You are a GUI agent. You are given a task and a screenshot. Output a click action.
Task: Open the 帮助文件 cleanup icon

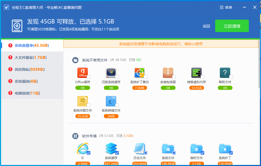point(225,73)
